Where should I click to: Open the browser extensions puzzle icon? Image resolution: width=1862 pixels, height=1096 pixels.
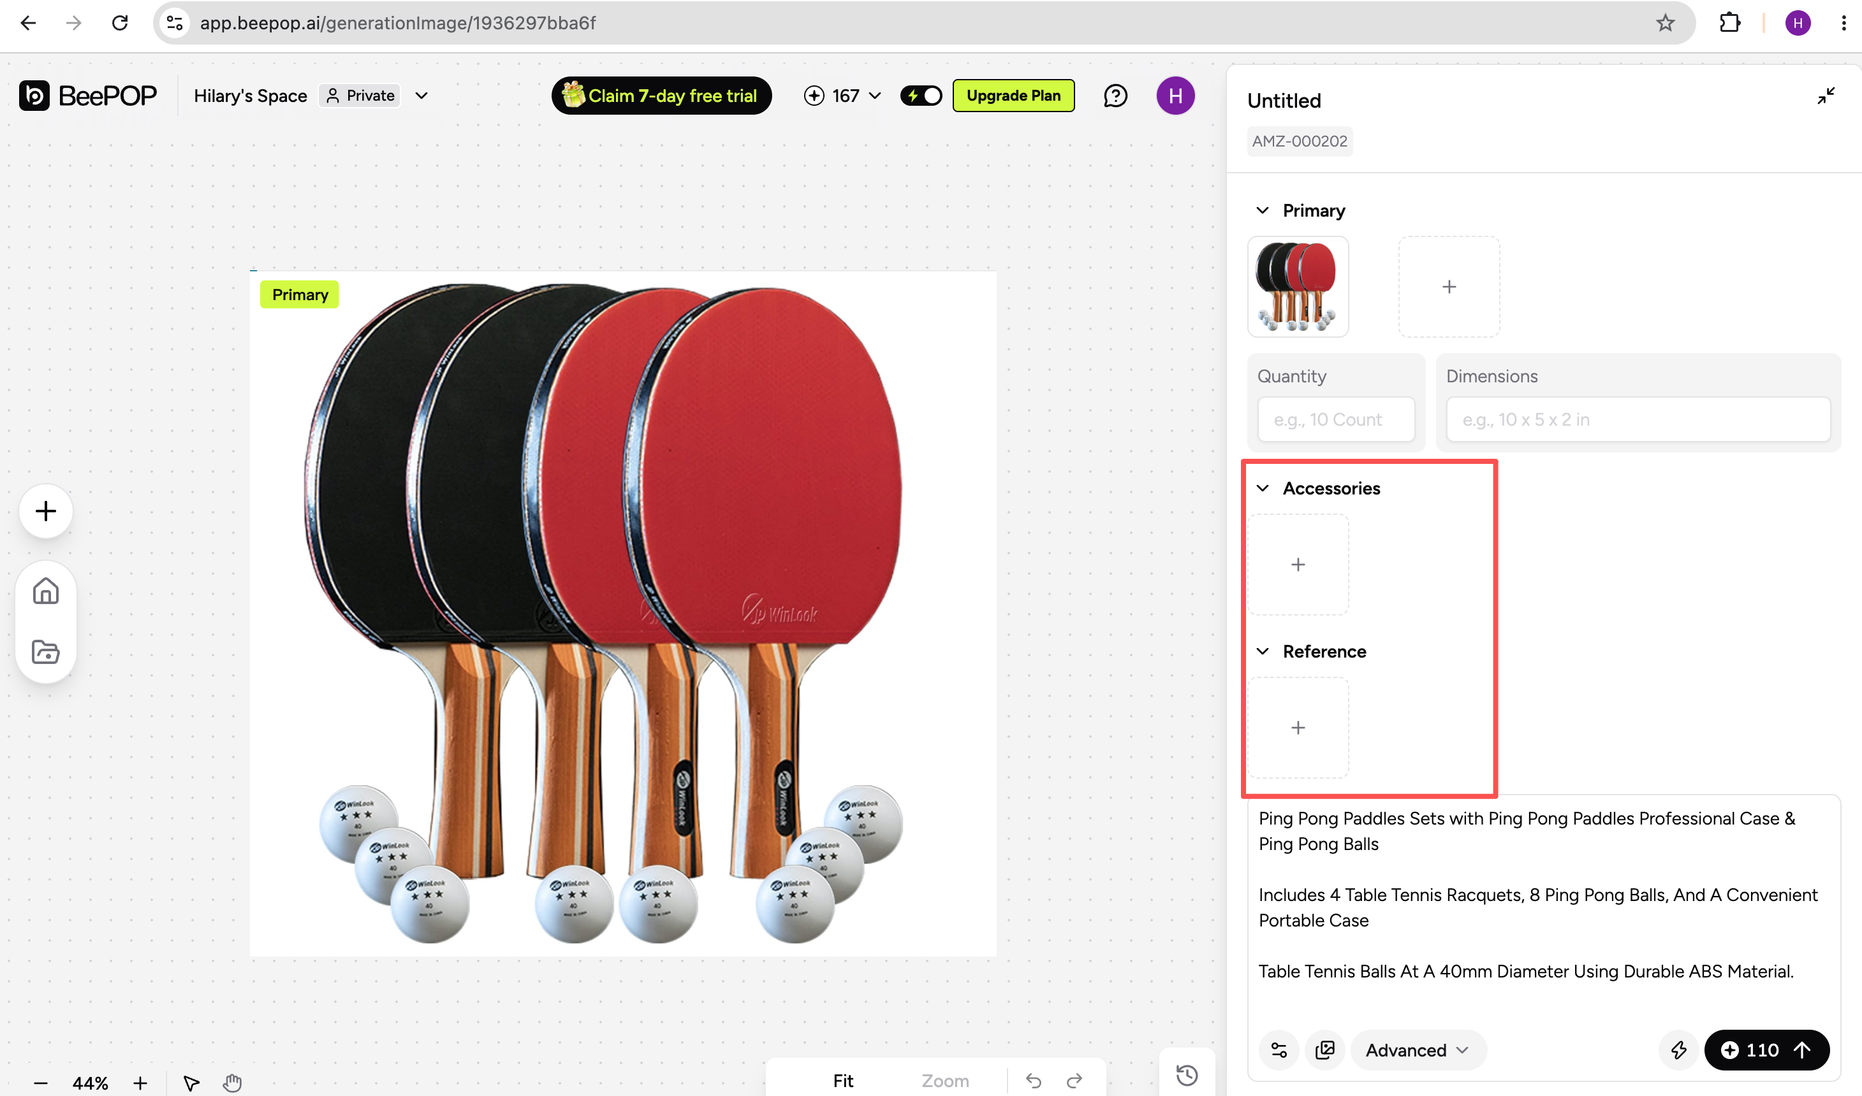point(1730,23)
